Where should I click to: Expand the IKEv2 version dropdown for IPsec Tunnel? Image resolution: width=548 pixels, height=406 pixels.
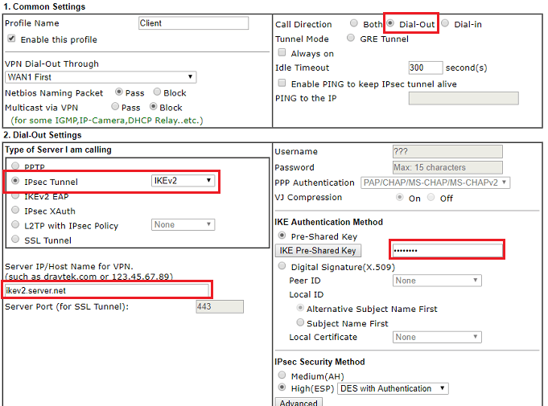coord(183,181)
